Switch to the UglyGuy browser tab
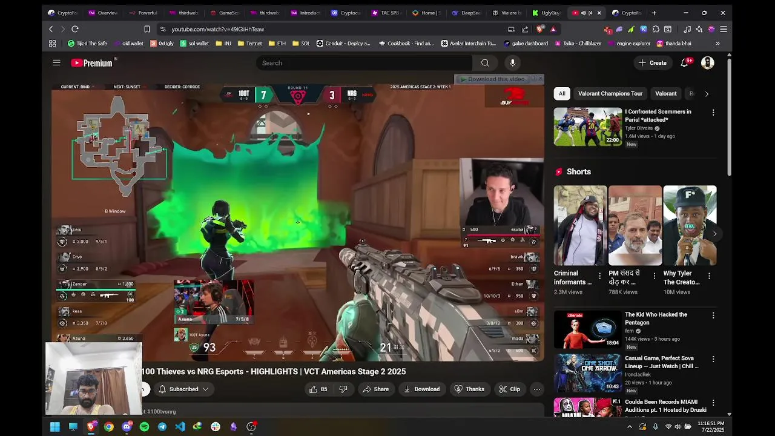The width and height of the screenshot is (775, 436). click(x=547, y=13)
